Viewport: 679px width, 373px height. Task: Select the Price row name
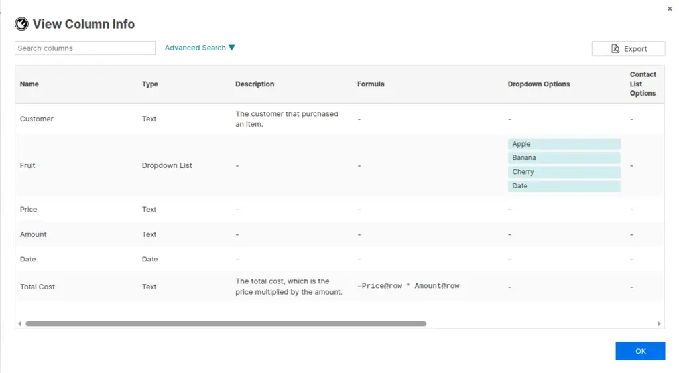28,210
